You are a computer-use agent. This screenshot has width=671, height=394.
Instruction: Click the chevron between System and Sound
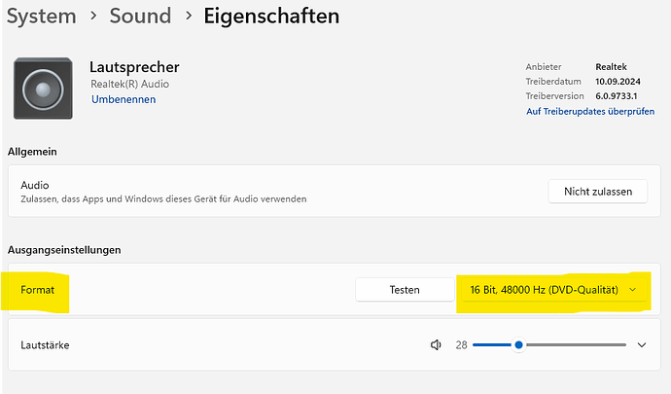click(x=90, y=17)
